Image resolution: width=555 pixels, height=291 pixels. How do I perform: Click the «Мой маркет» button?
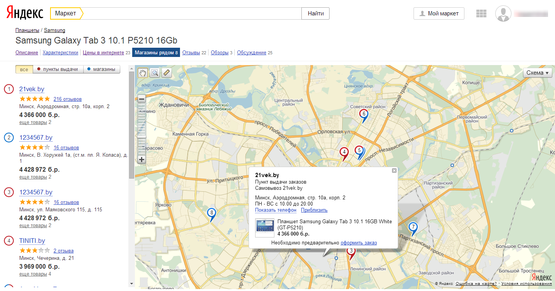439,13
